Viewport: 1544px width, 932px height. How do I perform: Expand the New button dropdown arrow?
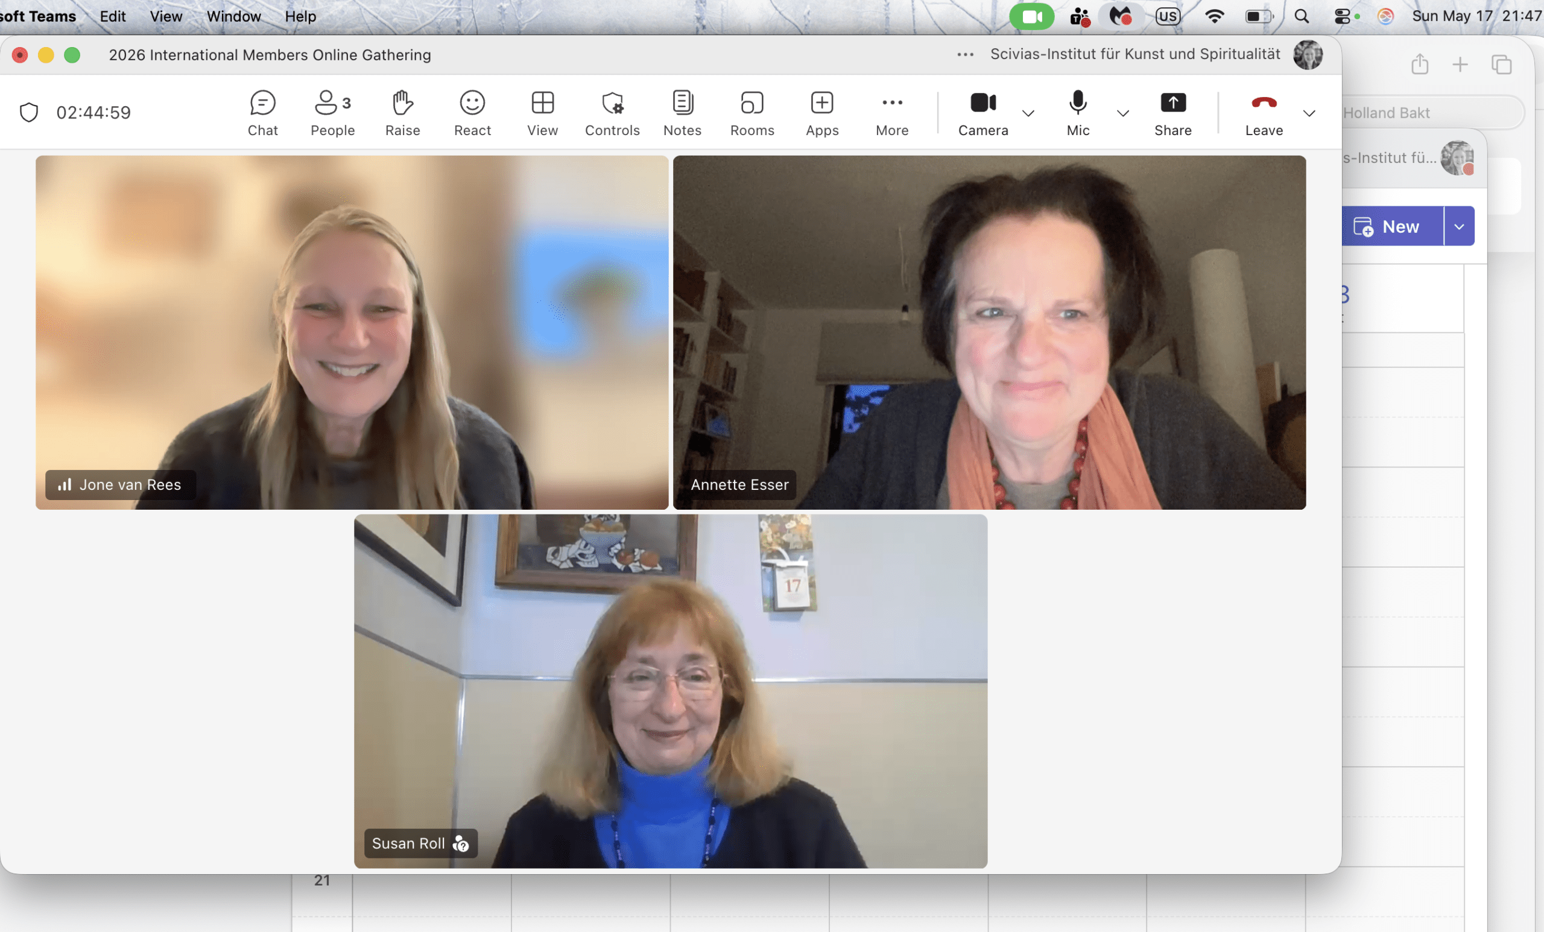(x=1459, y=226)
